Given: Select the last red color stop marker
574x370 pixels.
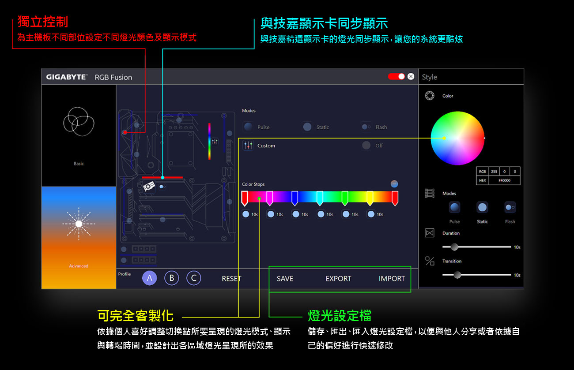Looking at the screenshot, I should click(395, 198).
